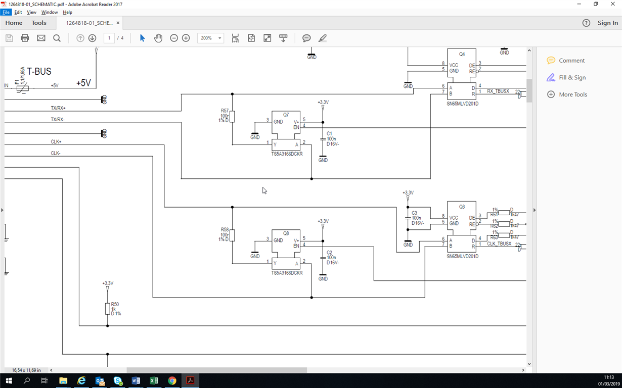Open File Explorer from taskbar

click(x=63, y=380)
